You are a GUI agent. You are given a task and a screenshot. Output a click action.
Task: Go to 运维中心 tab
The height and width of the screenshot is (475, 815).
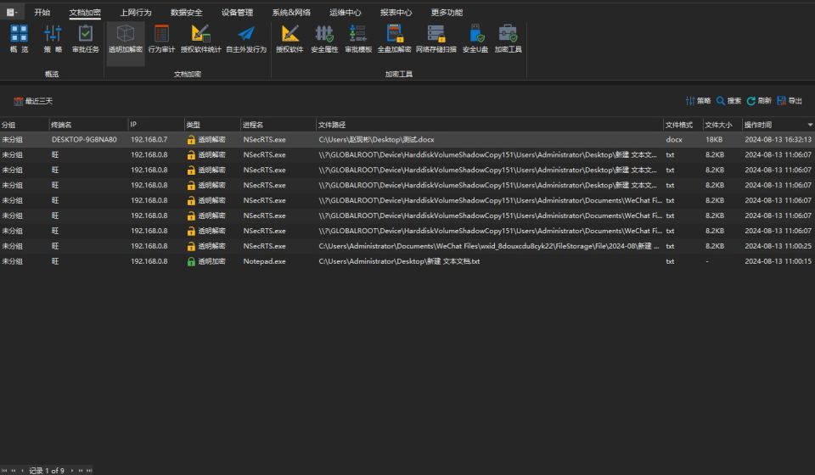(346, 12)
